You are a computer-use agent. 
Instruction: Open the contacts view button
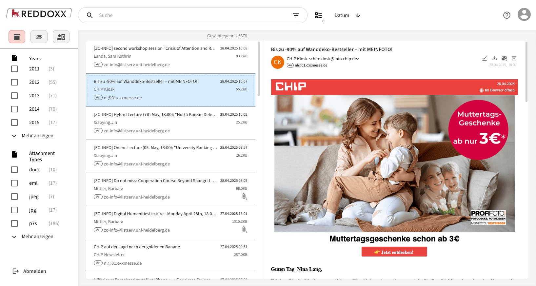tap(61, 37)
